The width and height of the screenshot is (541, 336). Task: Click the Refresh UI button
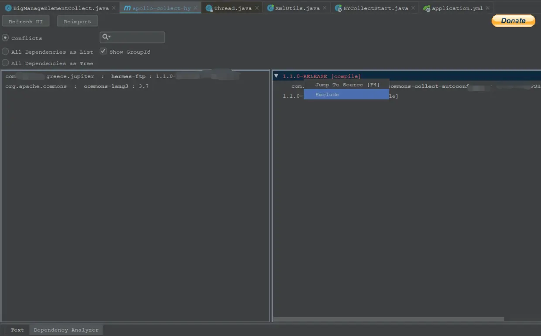[x=26, y=21]
